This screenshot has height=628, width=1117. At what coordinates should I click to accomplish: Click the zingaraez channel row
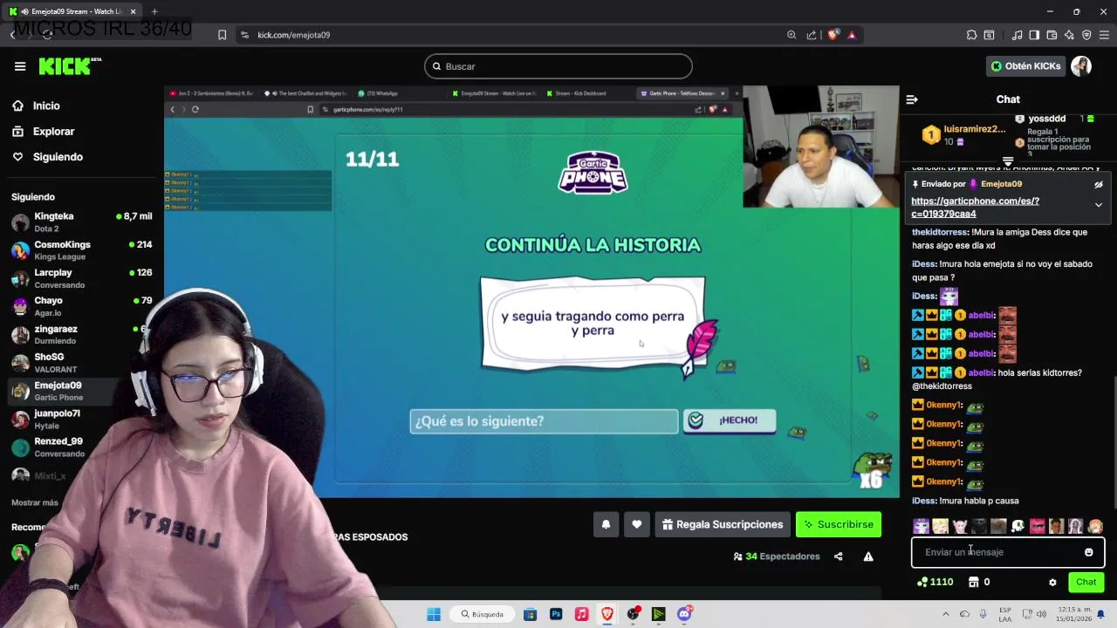[81, 334]
